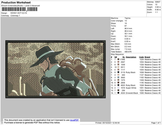Select stitch count '4625'
Image resolution: width=162 pixels, height=125 pixels.
[x=123, y=85]
